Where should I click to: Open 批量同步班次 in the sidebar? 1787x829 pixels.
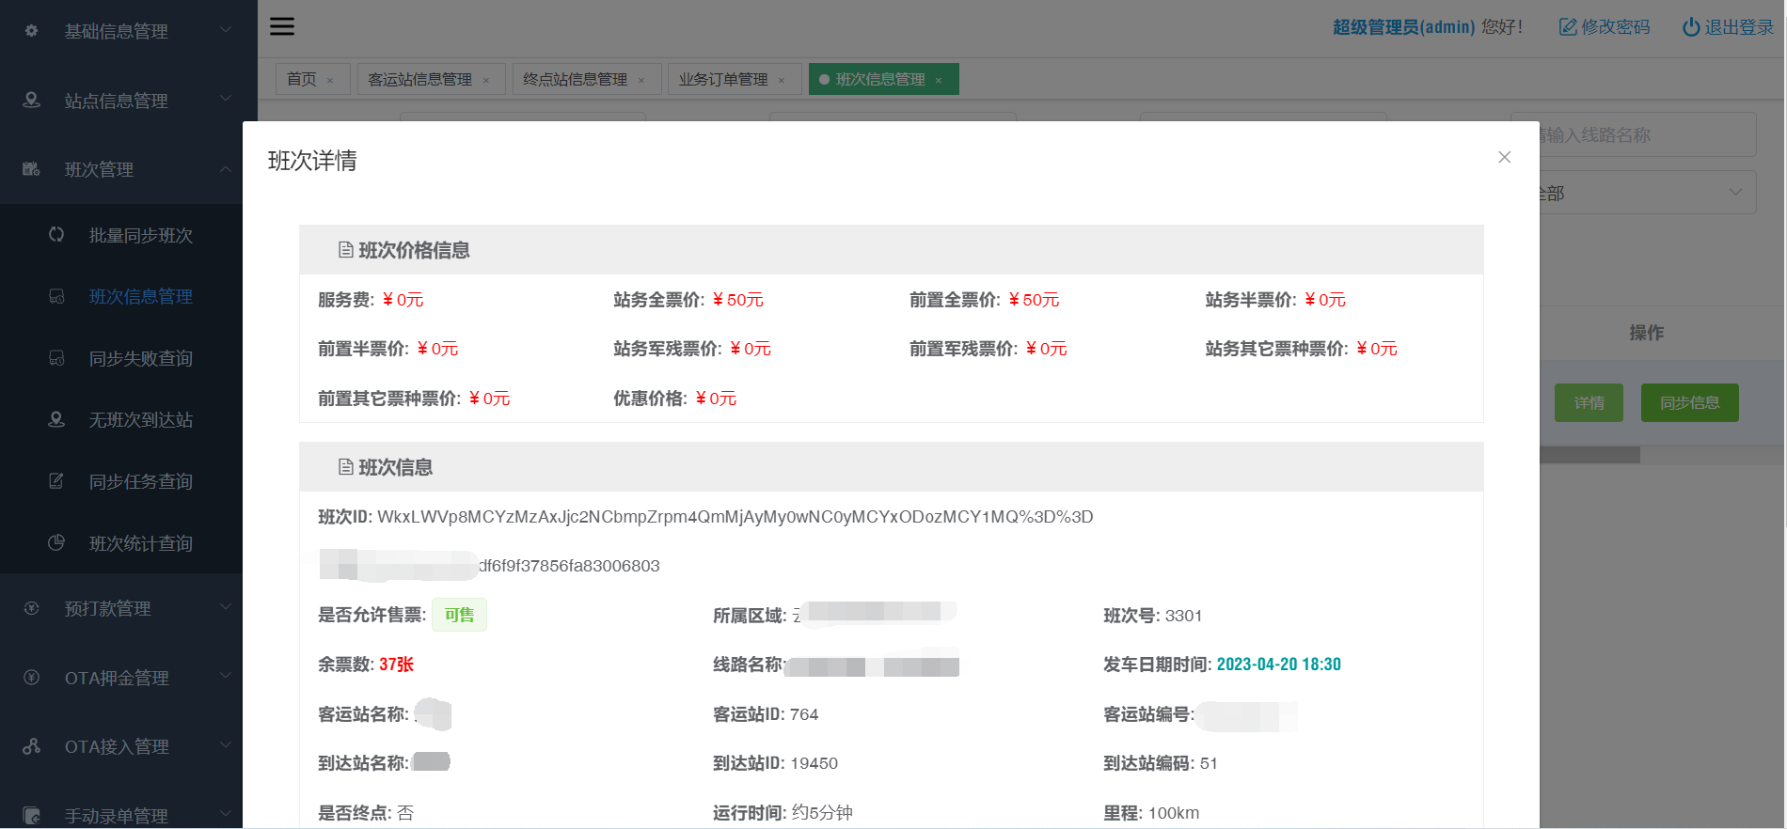pos(141,235)
